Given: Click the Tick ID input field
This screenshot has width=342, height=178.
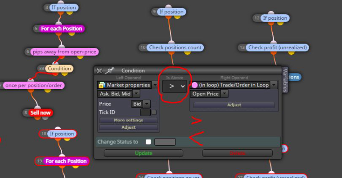Looking at the screenshot, I should tap(145, 113).
